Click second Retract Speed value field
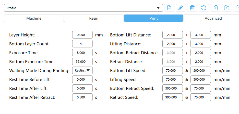Viewport: 239px width, 114px height. coord(200,97)
